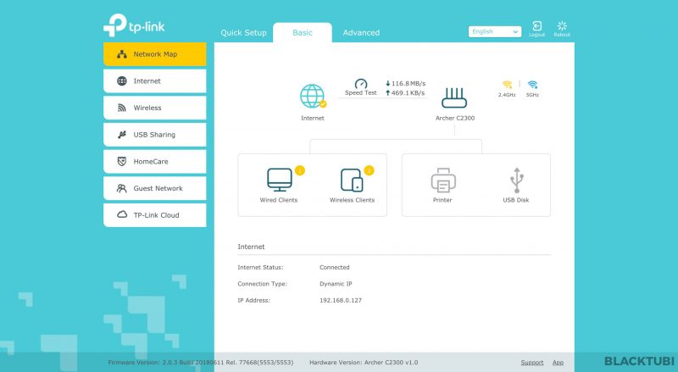Click the TP-Link Cloud cloud icon
This screenshot has height=372, width=678.
point(122,214)
